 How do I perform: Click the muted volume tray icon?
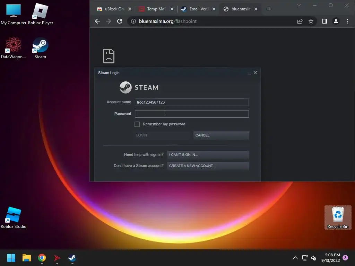(313, 258)
